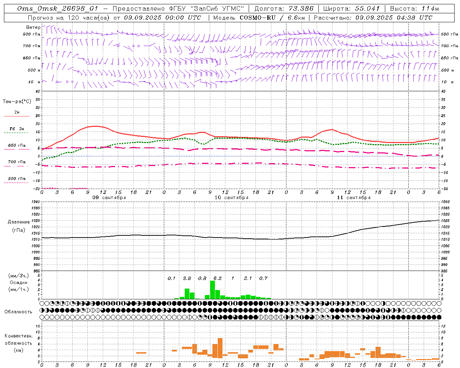This screenshot has height=368, width=460.
Task: Click the Давление pressure panel label
Action: (19, 222)
